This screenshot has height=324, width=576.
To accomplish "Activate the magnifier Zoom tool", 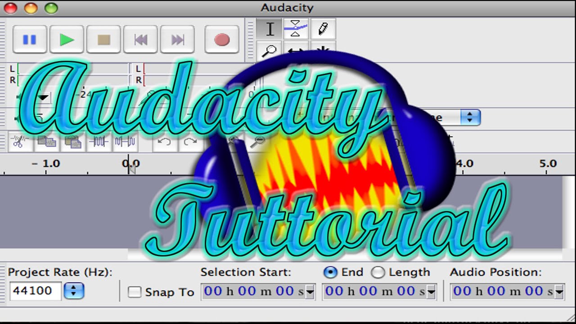I will (270, 51).
